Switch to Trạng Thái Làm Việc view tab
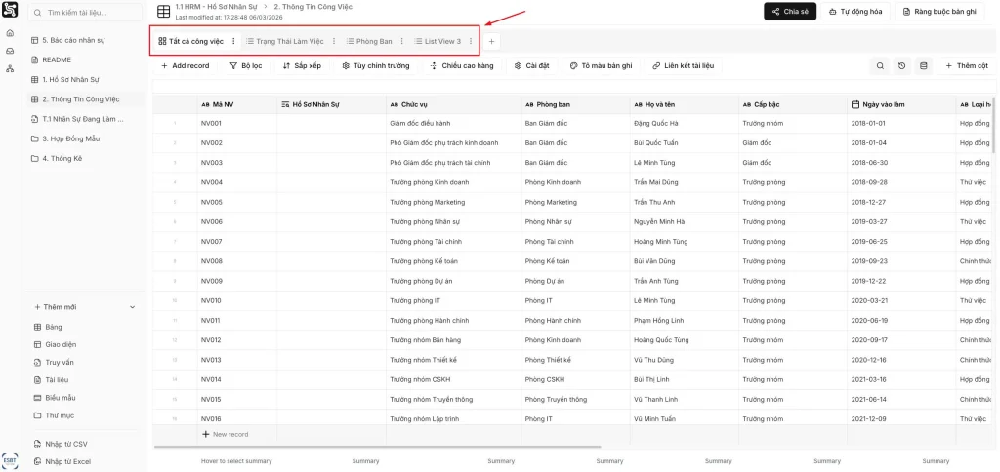Screen dimensions: 1000x472 (x=285, y=41)
